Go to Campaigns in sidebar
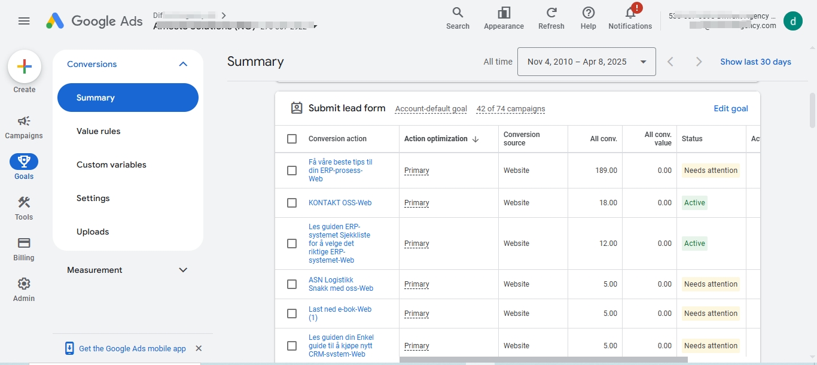The width and height of the screenshot is (817, 365). (24, 127)
